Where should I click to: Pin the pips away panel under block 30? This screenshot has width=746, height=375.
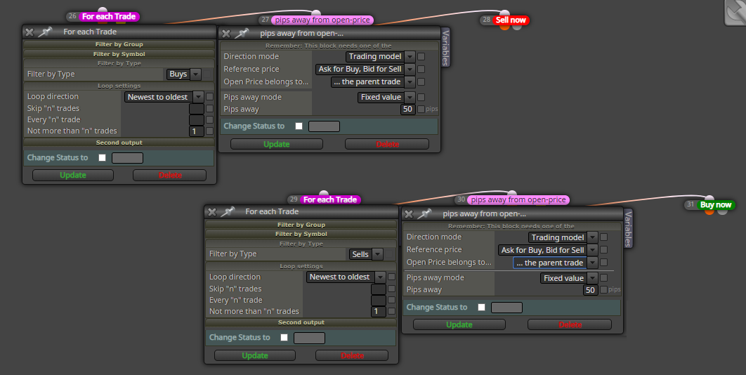coord(424,214)
